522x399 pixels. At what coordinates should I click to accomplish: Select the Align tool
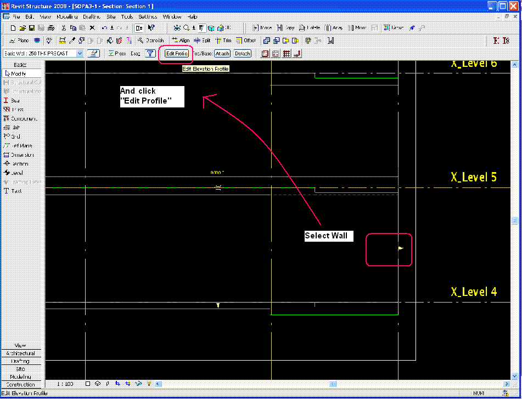(180, 40)
